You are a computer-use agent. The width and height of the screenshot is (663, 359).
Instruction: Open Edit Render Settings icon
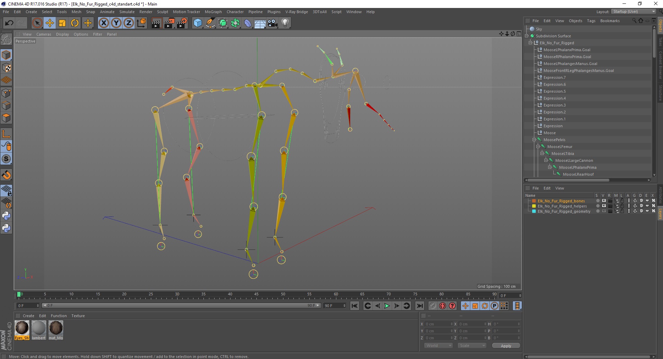(182, 23)
